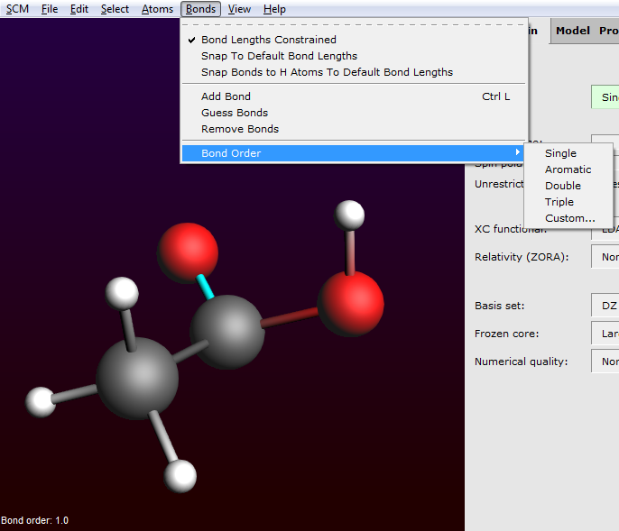Choose Snap Bonds to H Atoms entry

pos(354,72)
